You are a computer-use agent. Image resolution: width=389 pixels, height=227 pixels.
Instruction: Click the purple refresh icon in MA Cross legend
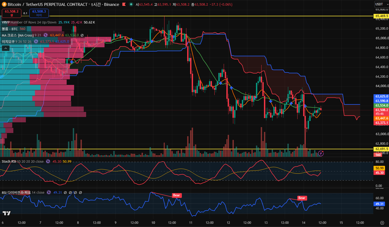coord(46,35)
